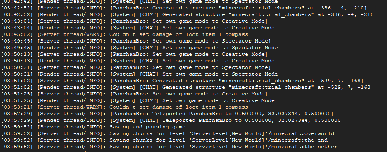Click the 03:43:04 Server thread Creative Mode line
The height and width of the screenshot is (152, 387).
(x=134, y=21)
